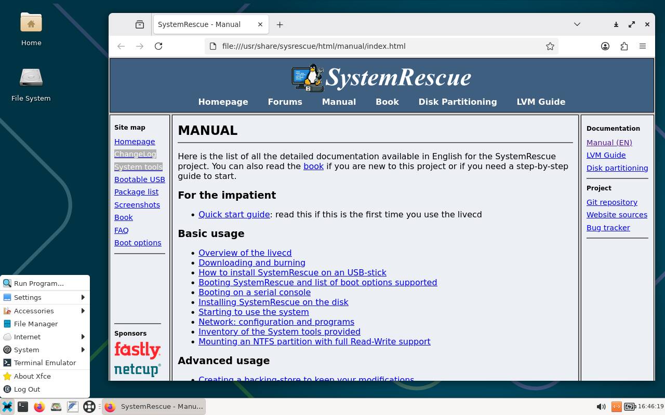Open the tab list dropdown chevron

[577, 24]
